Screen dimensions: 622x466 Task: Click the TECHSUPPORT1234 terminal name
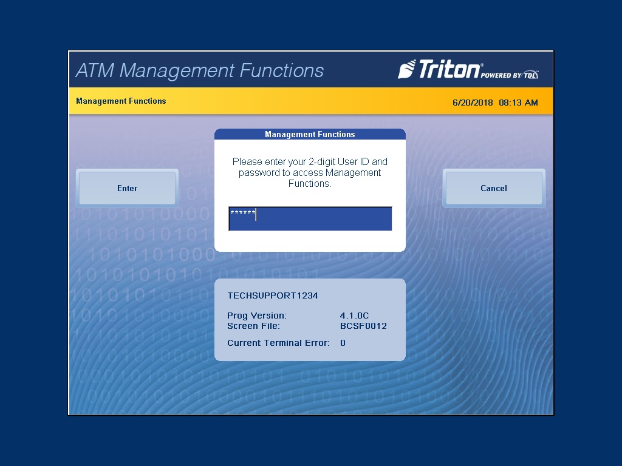273,296
